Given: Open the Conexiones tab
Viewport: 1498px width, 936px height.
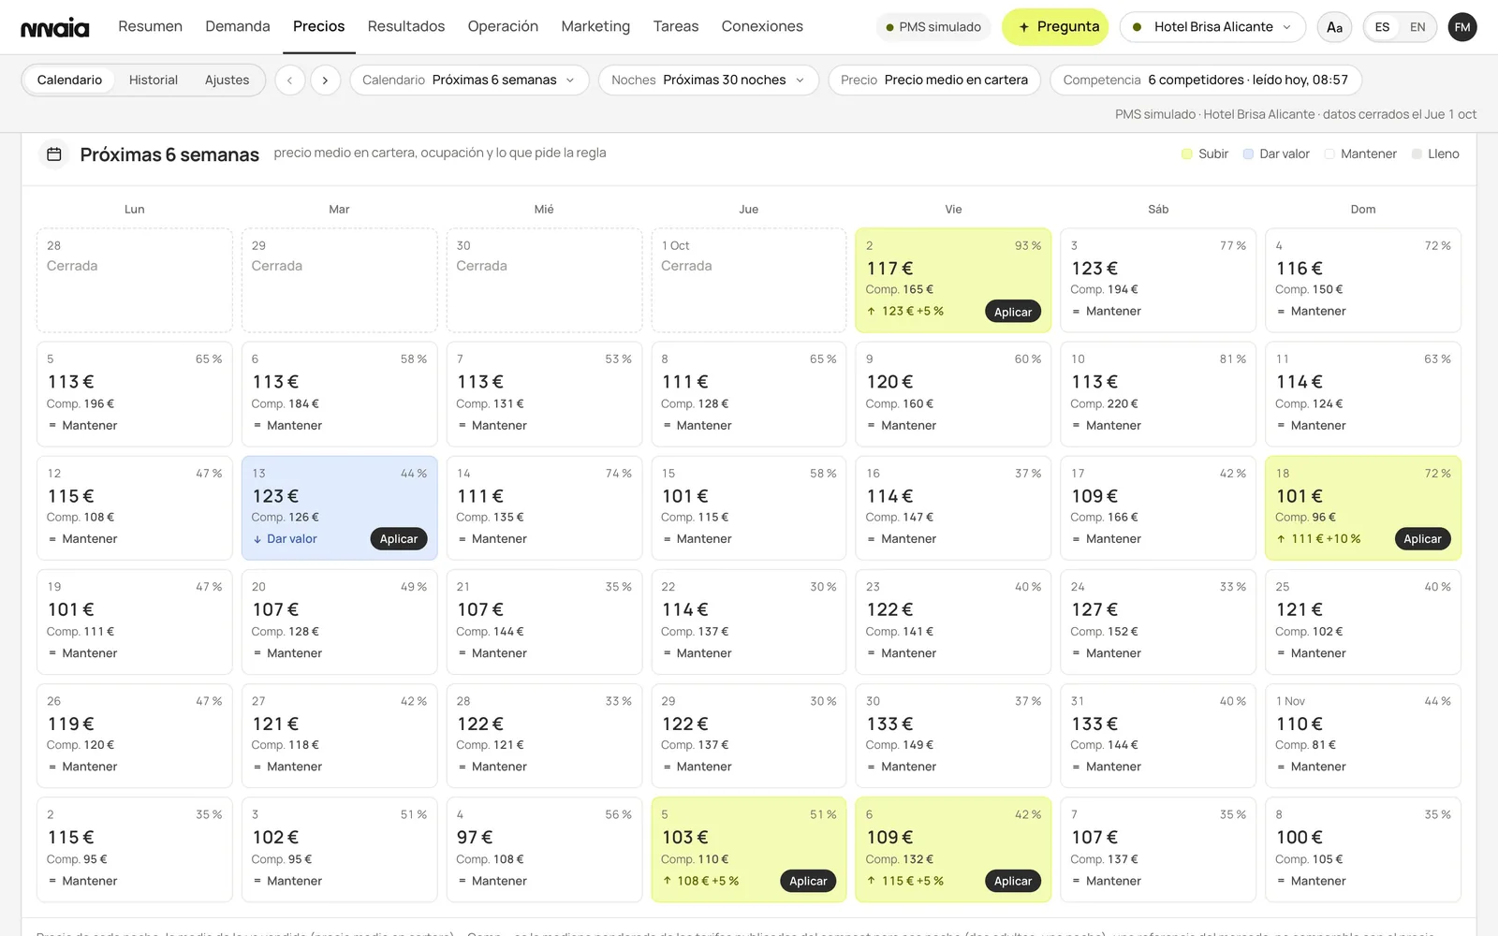Looking at the screenshot, I should 762,26.
